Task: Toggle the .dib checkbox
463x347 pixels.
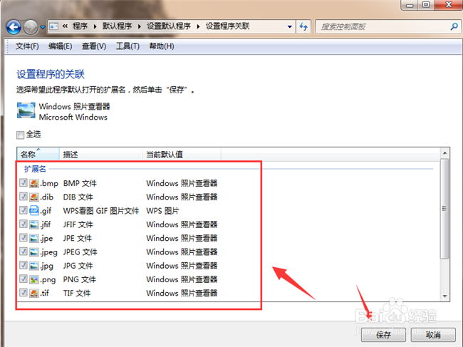Action: pos(24,197)
